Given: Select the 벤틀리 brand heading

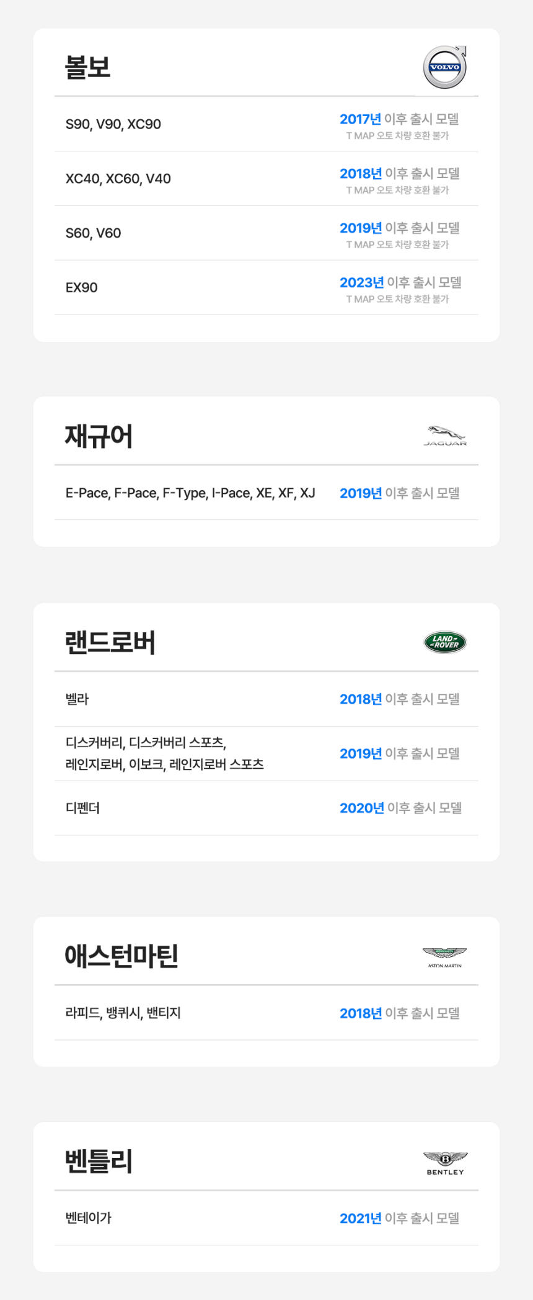Looking at the screenshot, I should pos(99,1161).
